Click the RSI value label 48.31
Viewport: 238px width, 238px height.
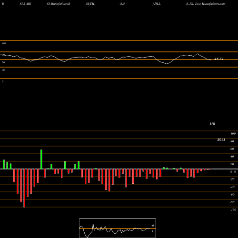(219, 59)
